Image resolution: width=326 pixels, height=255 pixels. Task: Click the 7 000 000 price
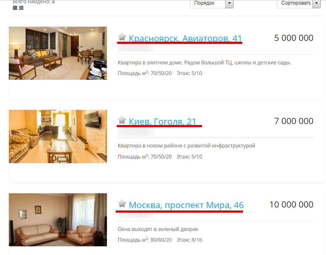(294, 121)
